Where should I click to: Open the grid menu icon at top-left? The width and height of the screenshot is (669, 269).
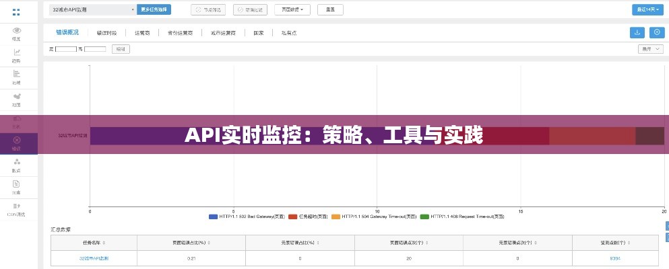(16, 11)
